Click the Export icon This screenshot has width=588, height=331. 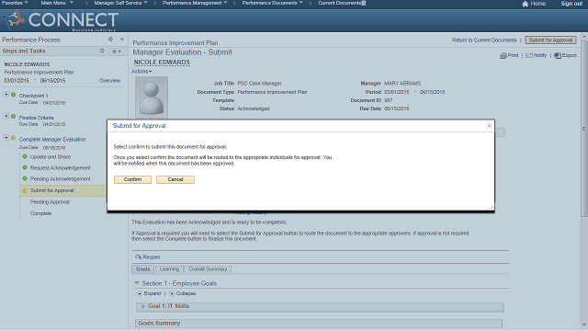tap(558, 55)
